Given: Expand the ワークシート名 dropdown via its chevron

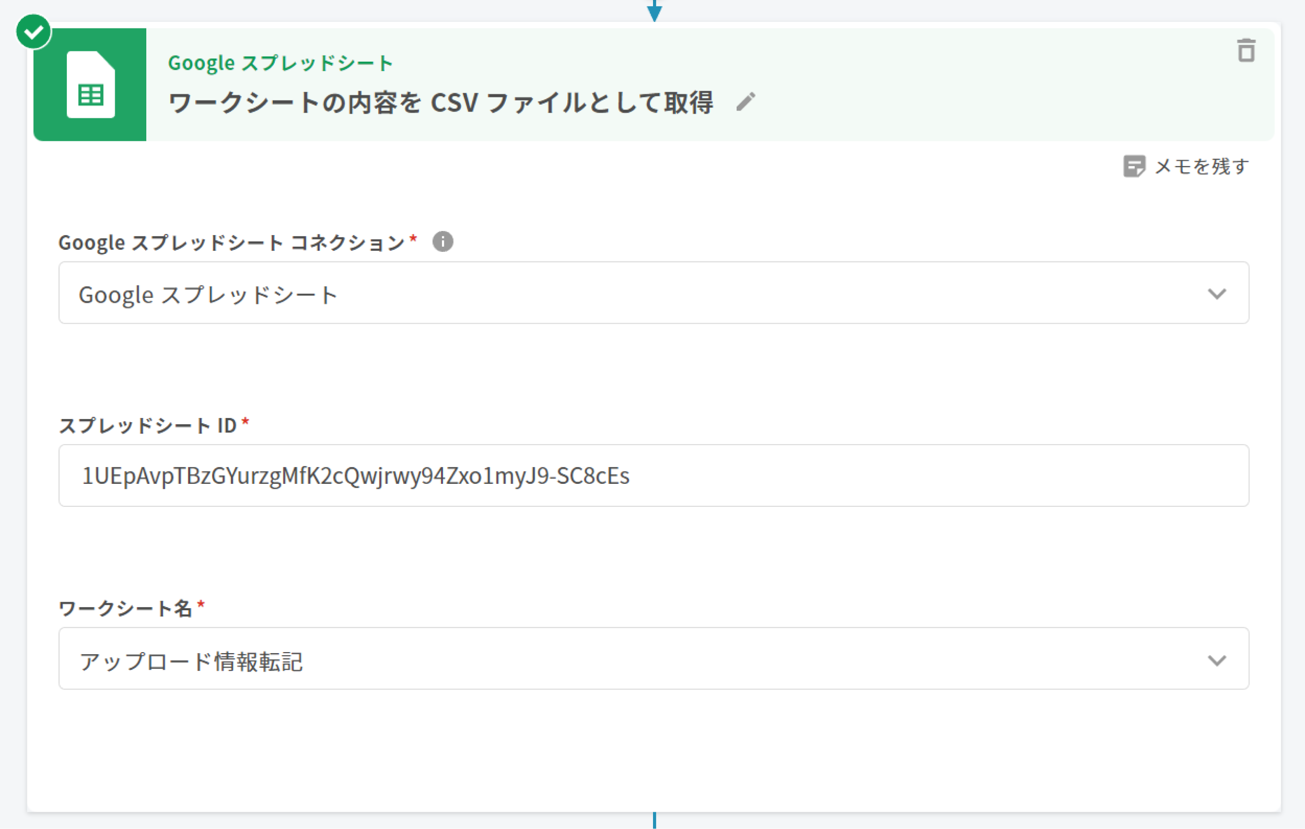Looking at the screenshot, I should 1217,660.
